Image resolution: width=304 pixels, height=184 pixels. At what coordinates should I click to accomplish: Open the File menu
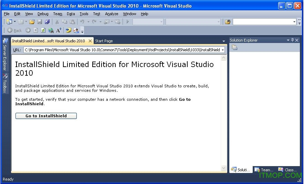tap(7, 14)
